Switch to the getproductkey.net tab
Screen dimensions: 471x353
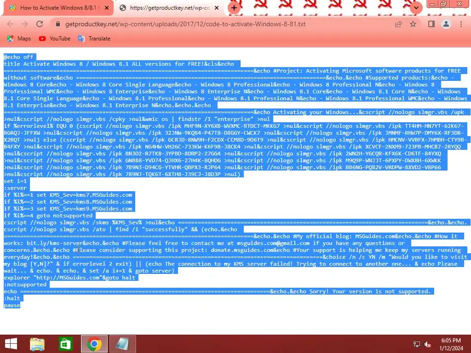pos(170,8)
